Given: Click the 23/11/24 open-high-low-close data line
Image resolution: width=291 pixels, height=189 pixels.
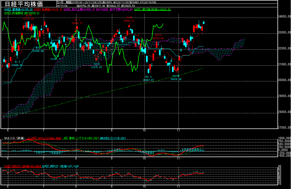Looking at the screenshot, I should point(96,6).
